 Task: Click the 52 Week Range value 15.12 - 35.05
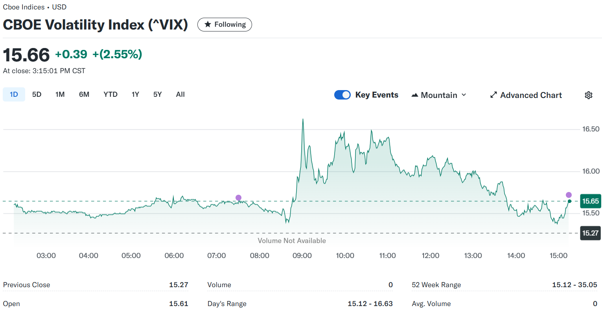[574, 285]
